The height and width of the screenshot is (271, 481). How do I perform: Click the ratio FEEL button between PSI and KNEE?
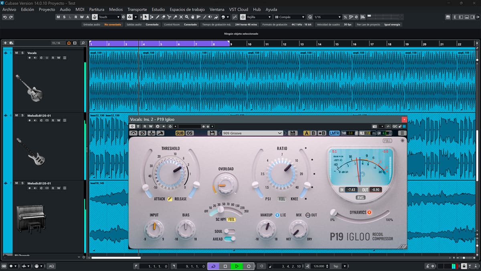point(282,199)
